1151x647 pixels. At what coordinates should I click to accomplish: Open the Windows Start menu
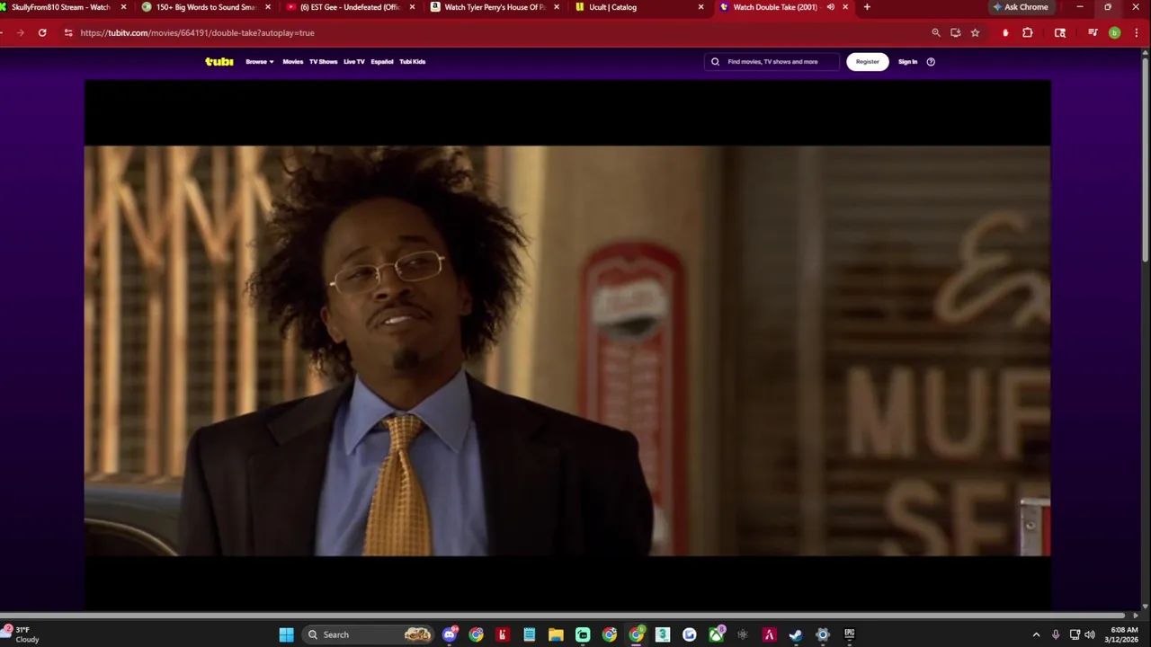tap(286, 634)
